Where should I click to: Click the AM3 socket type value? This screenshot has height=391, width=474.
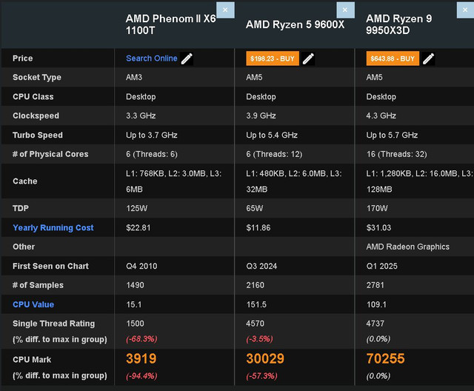[x=134, y=77]
